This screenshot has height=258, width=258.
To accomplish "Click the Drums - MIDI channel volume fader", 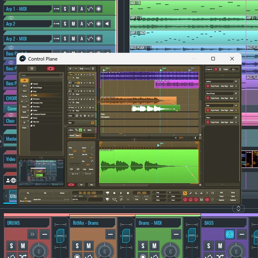I will [x=192, y=235].
